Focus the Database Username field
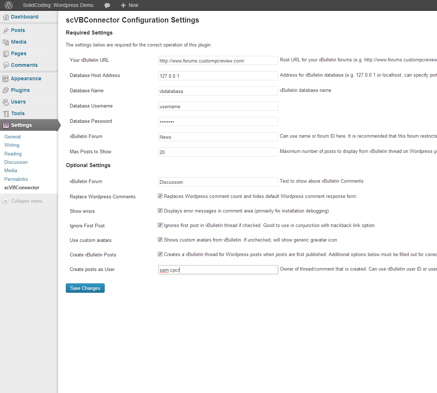 point(218,106)
